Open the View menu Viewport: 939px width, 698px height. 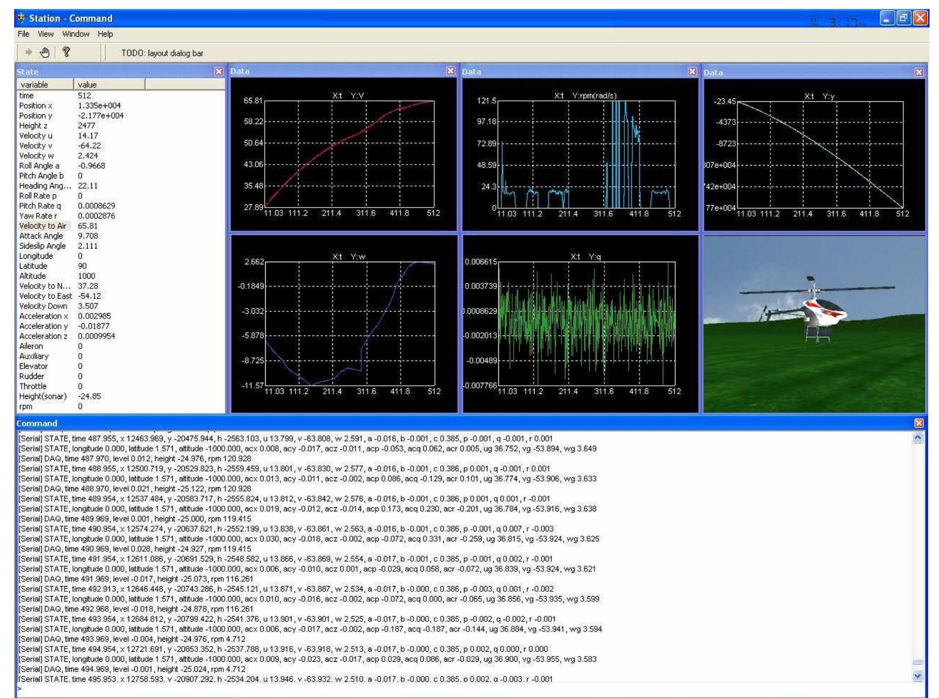tap(45, 34)
